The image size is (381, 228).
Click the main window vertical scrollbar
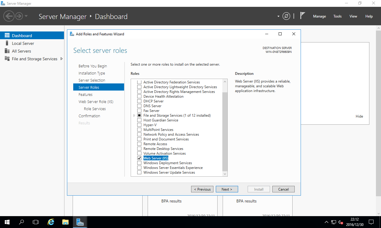pyautogui.click(x=378, y=113)
